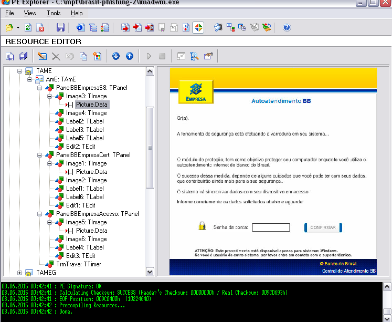Open the Data Directories list icon
The height and width of the screenshot is (322, 392).
[x=93, y=27]
